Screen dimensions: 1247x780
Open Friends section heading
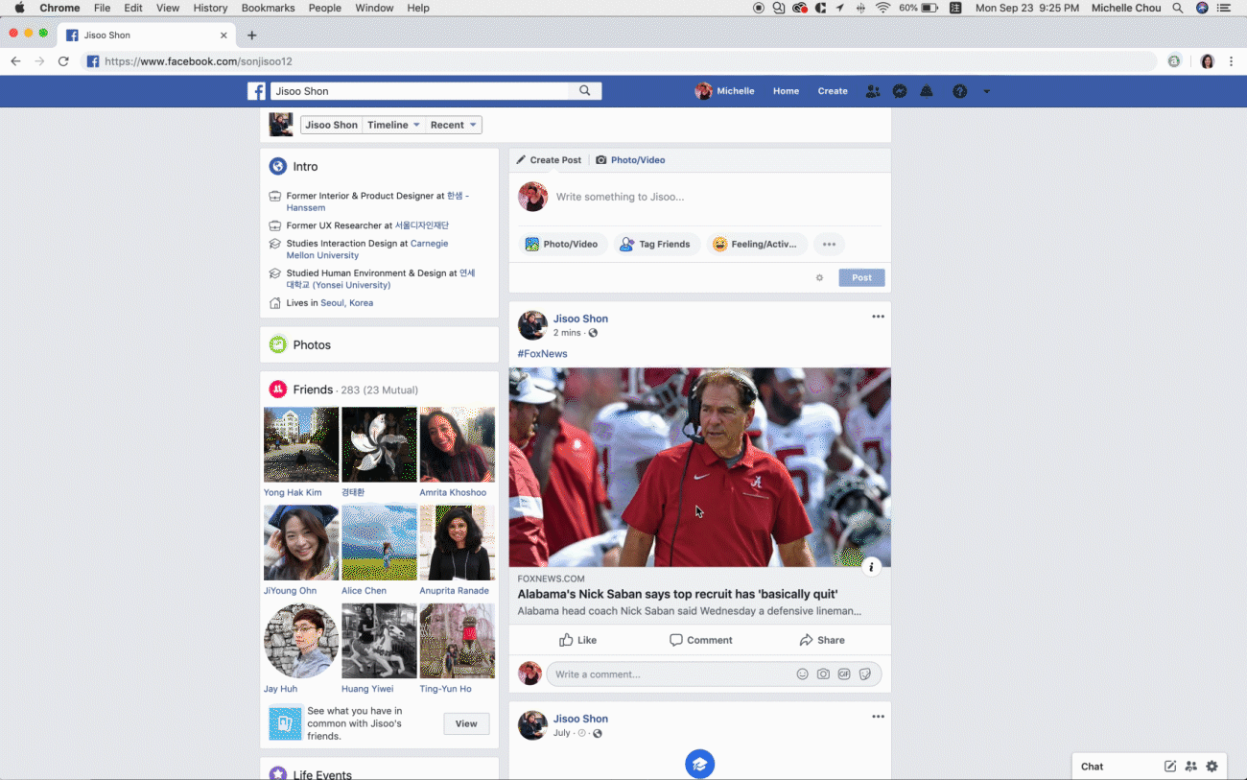[x=313, y=390]
